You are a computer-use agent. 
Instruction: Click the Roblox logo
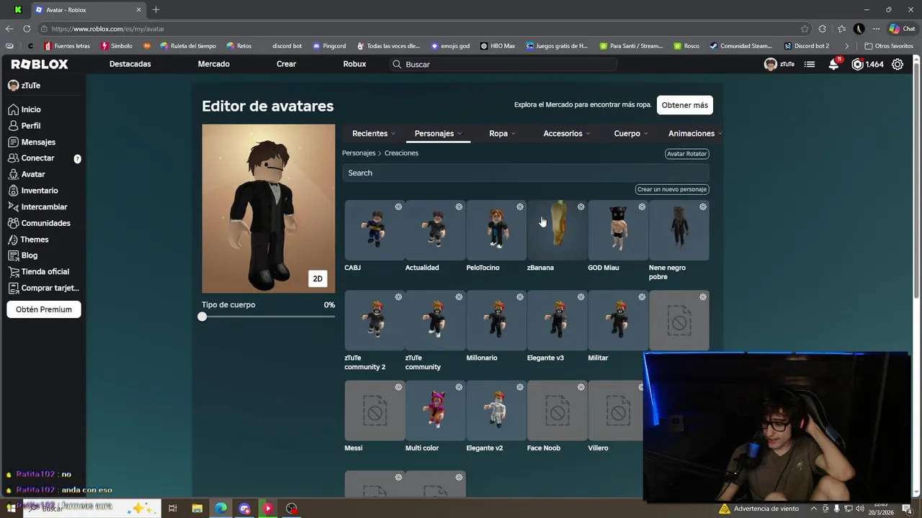[40, 64]
